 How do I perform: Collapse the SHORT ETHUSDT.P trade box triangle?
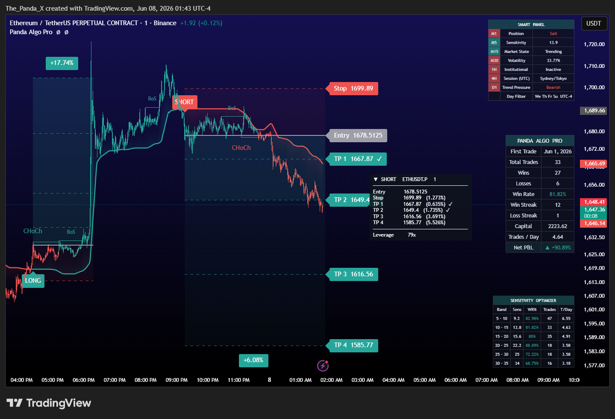pyautogui.click(x=376, y=179)
